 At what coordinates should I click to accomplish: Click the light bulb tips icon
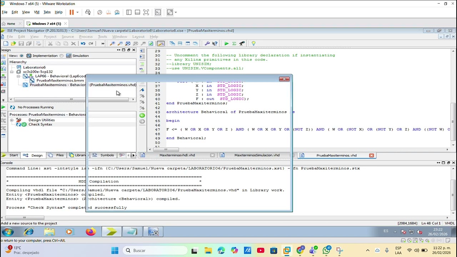(253, 44)
